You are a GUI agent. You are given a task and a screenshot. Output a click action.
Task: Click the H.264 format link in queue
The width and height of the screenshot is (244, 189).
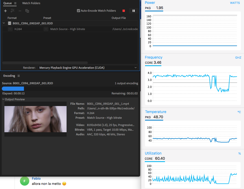(18, 29)
